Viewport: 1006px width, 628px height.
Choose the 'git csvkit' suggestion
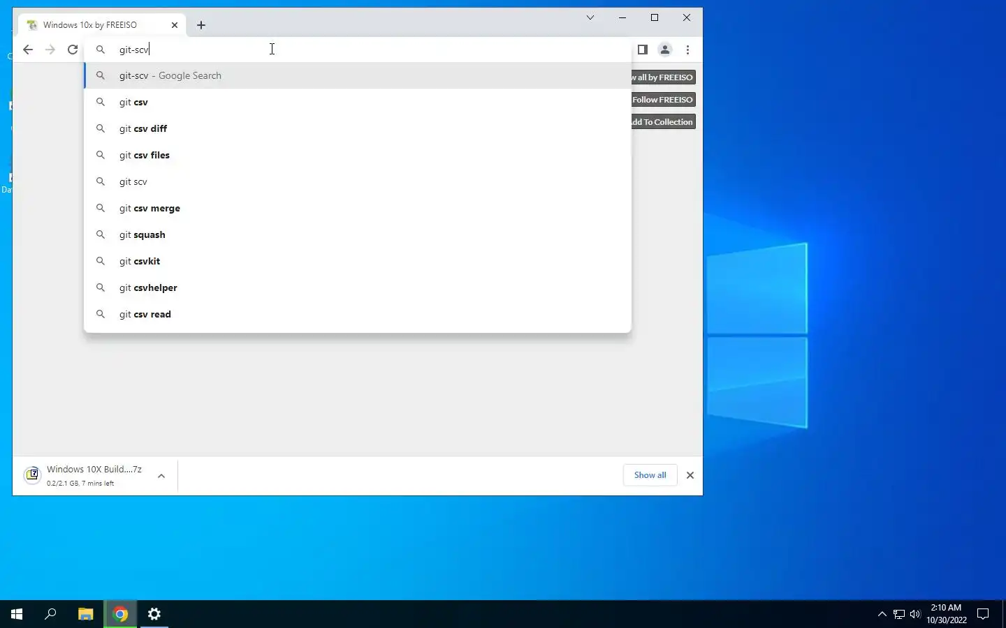click(x=358, y=261)
